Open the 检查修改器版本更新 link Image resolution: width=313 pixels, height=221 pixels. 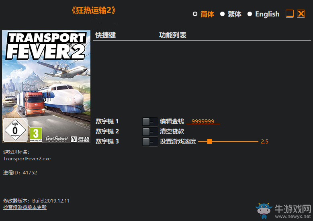[25, 207]
